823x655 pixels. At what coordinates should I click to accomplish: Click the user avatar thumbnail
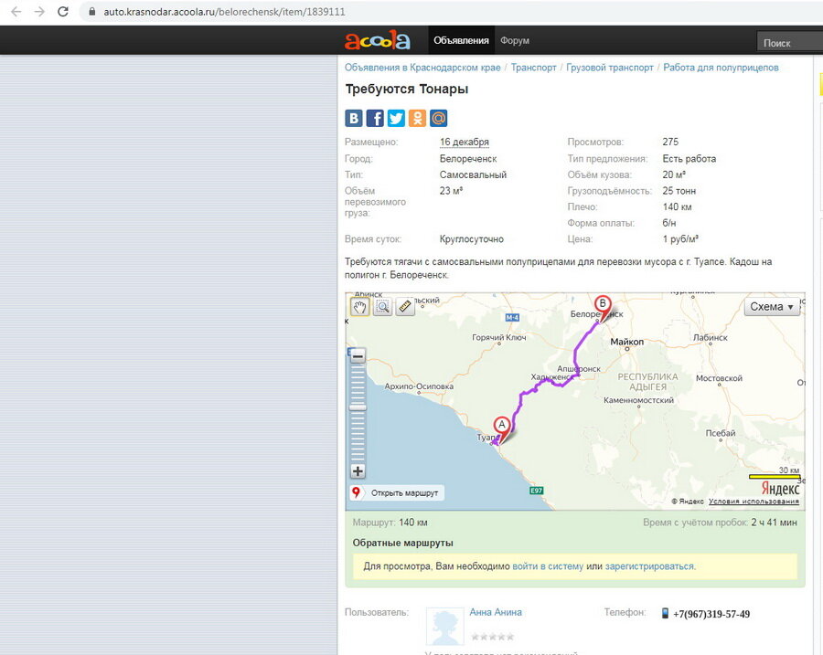pyautogui.click(x=445, y=627)
